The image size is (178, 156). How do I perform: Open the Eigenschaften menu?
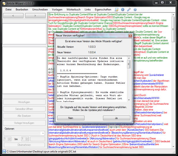tap(103, 10)
